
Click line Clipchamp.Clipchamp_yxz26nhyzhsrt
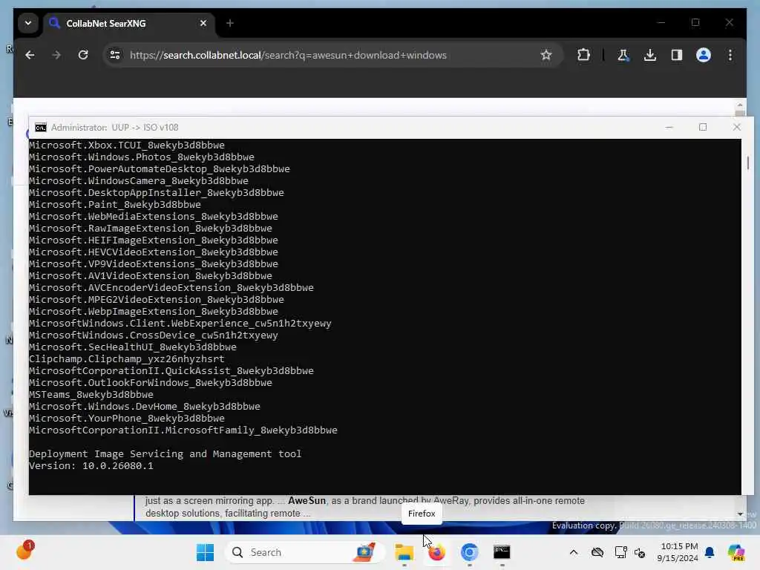point(126,359)
